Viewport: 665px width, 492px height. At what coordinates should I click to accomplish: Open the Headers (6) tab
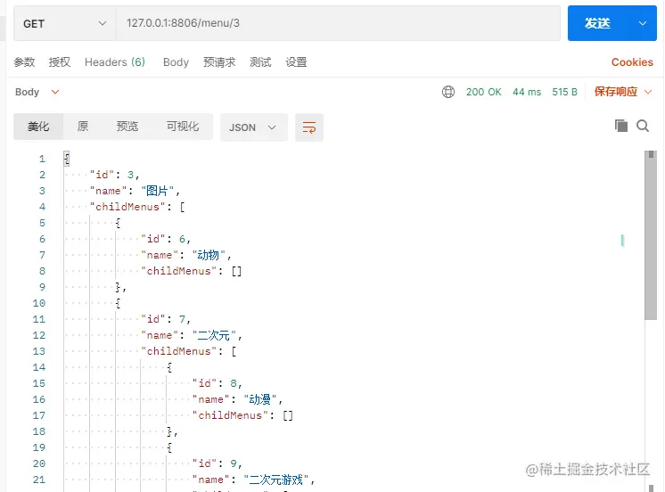115,62
